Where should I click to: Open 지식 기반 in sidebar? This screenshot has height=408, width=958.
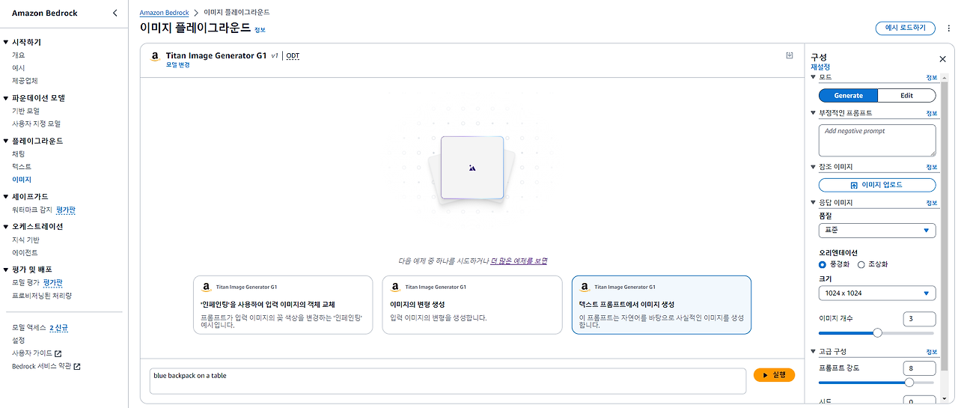click(25, 240)
